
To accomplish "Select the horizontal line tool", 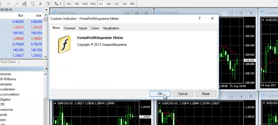I will click(x=9, y=4).
